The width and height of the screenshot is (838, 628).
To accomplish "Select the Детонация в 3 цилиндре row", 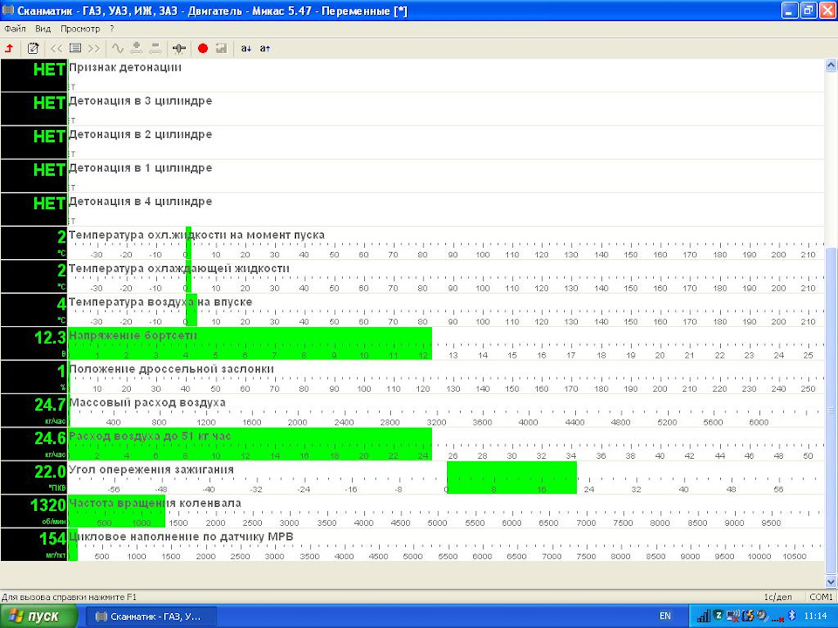I will coord(412,109).
